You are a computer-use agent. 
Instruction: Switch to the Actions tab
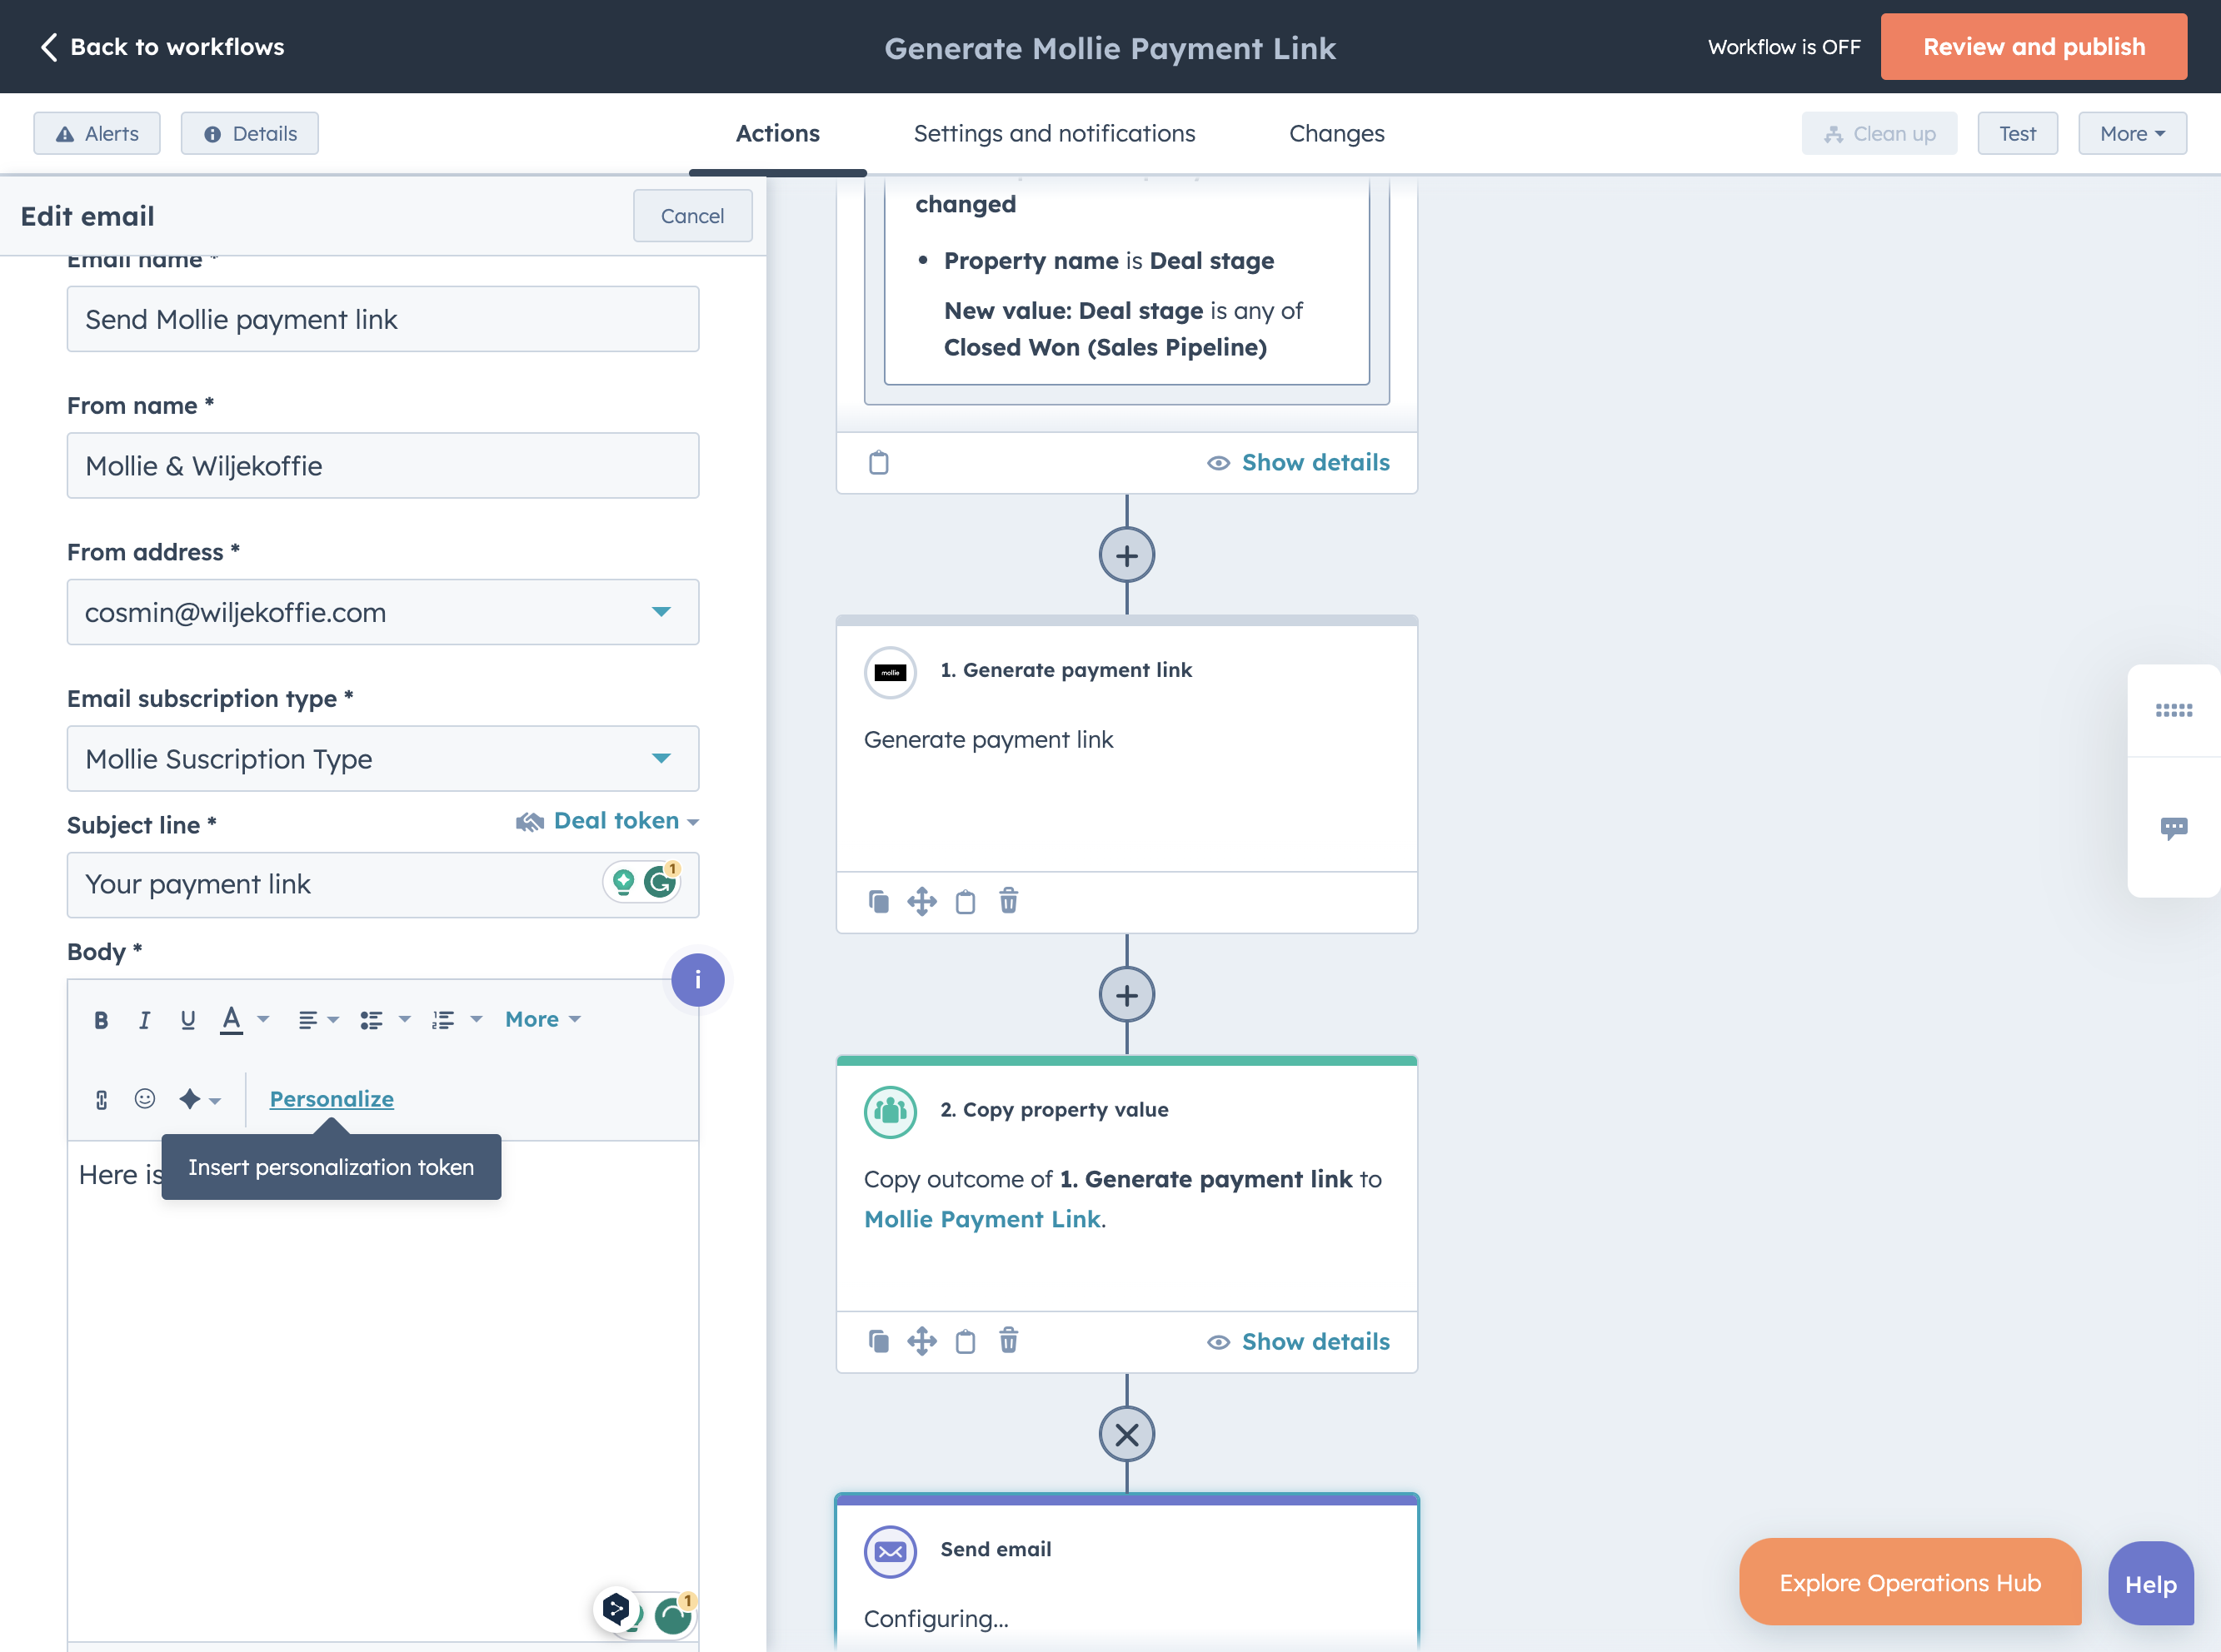(777, 134)
